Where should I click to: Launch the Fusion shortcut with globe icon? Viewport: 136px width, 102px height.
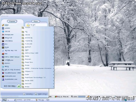tap(11, 70)
